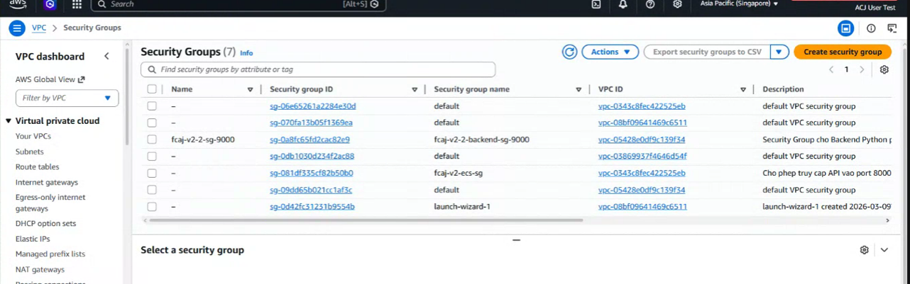Screen dimensions: 910x284
Task: Sort by Security group ID column arrow
Action: coord(415,90)
